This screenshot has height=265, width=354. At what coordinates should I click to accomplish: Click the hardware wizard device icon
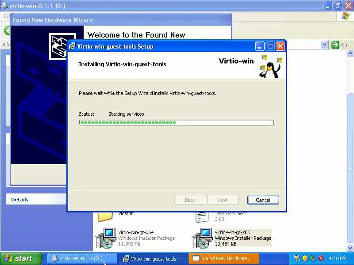click(58, 46)
